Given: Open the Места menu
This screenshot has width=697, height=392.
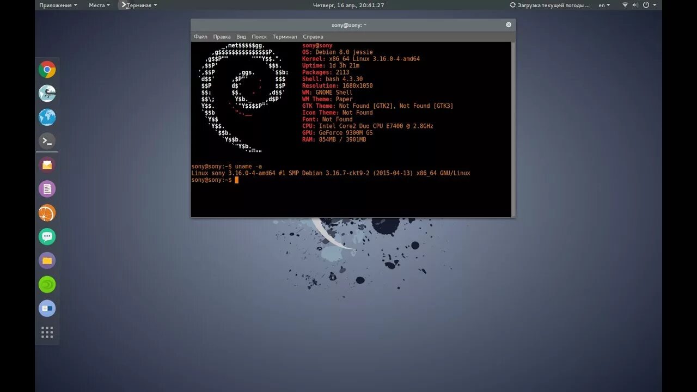Looking at the screenshot, I should 99,5.
